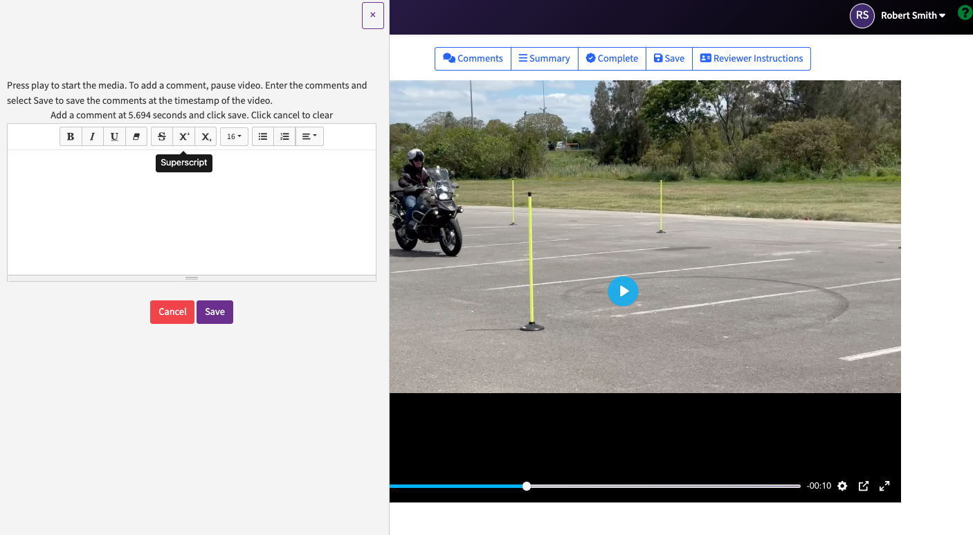Open the font size 16 dropdown
Screen dimensions: 973x535
click(x=234, y=137)
